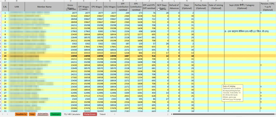Select column D header

(x=70, y=1)
